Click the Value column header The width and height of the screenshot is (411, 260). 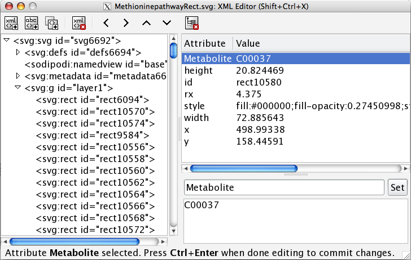(322, 43)
